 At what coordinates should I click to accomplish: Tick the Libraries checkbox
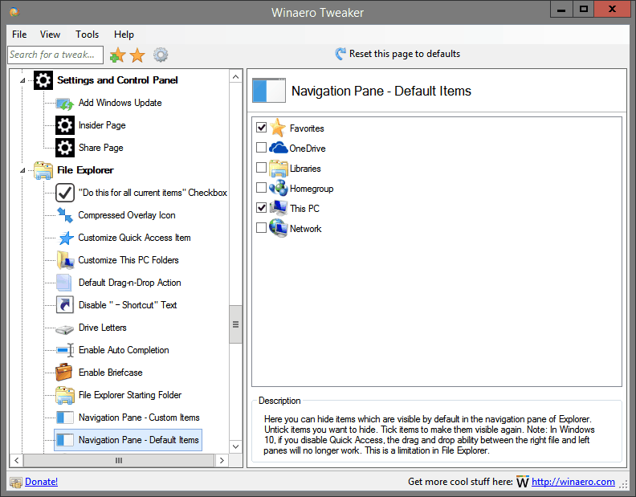262,167
